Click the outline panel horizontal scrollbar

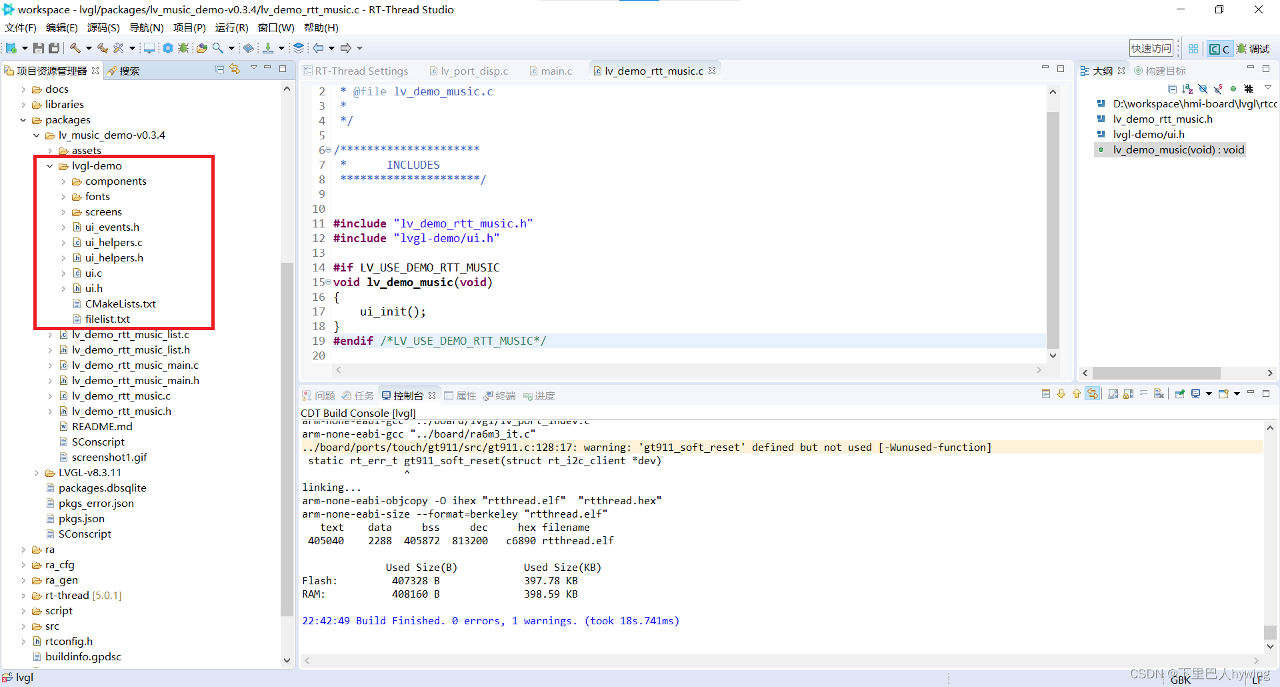[1157, 373]
